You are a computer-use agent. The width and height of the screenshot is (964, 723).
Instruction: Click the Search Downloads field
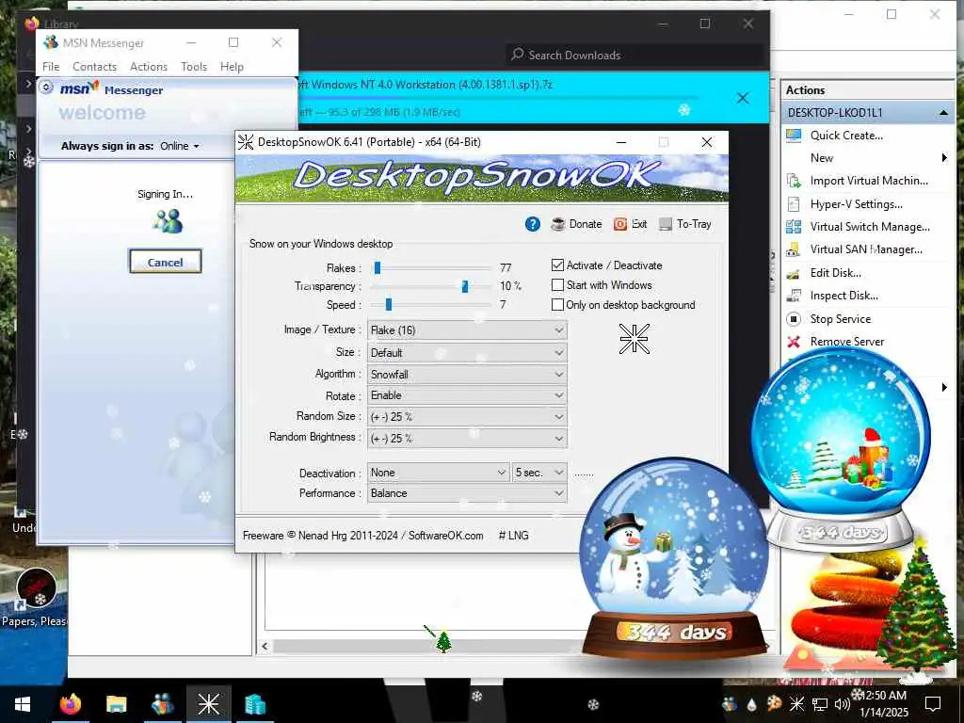(x=635, y=55)
